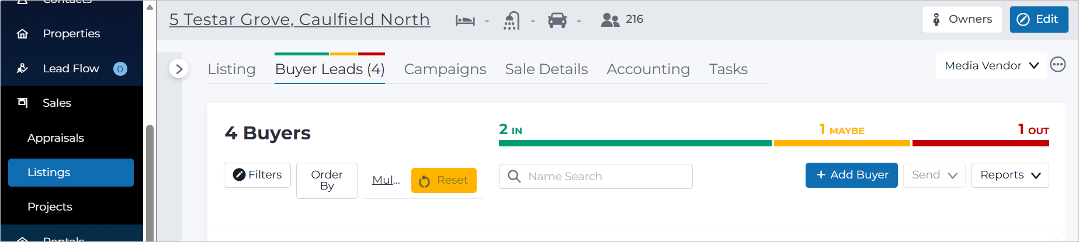Image resolution: width=1079 pixels, height=242 pixels.
Task: Click the people count icon showing 216
Action: 610,20
